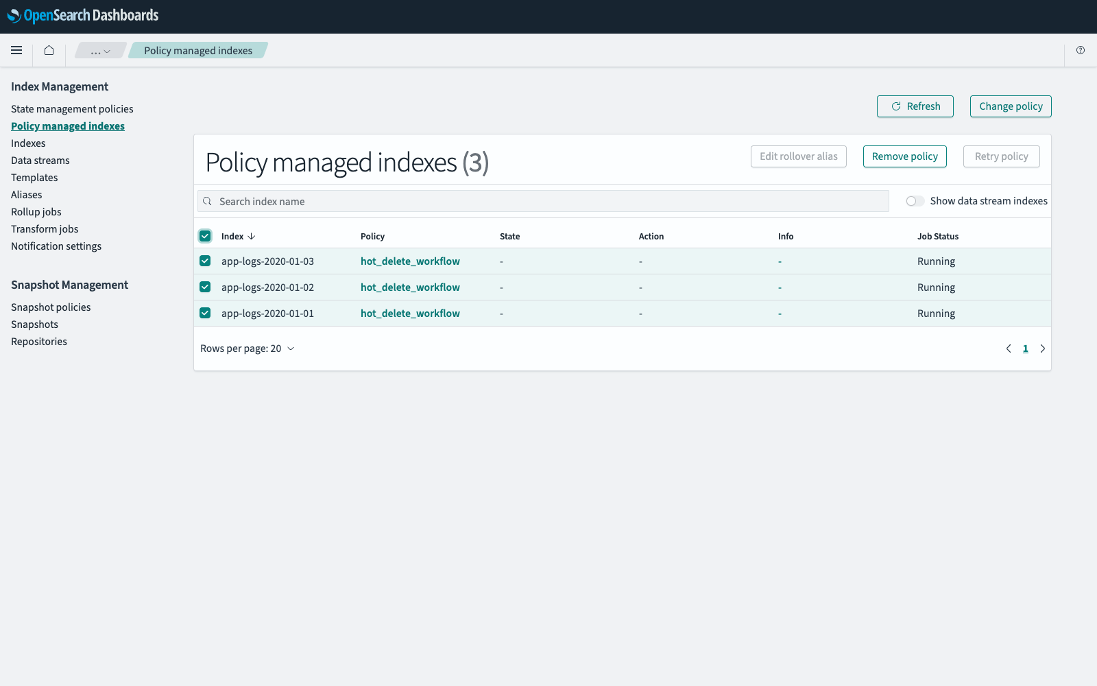Viewport: 1097px width, 686px height.
Task: Expand the collapsed breadcrumb ellipsis
Action: pyautogui.click(x=100, y=51)
